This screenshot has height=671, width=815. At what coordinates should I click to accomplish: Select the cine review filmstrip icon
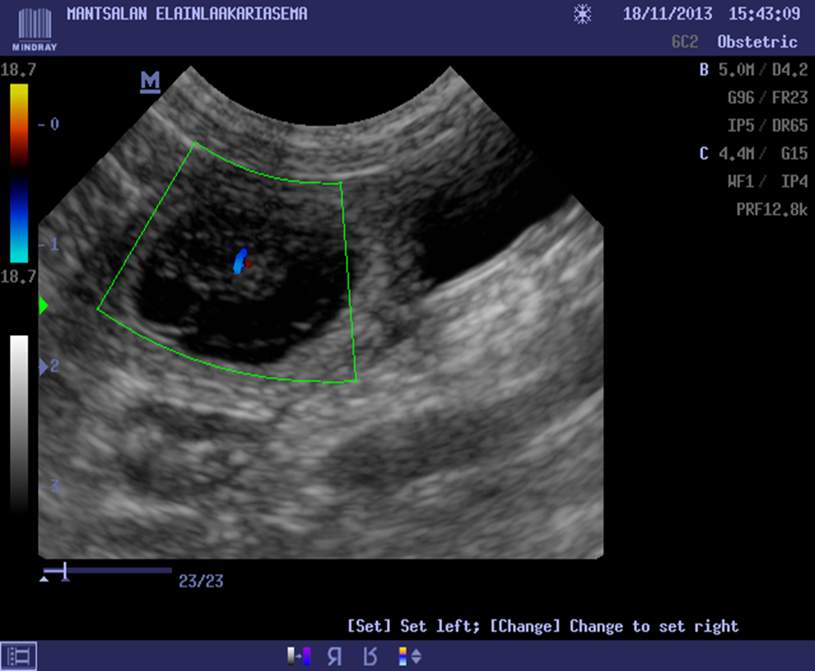pos(18,656)
